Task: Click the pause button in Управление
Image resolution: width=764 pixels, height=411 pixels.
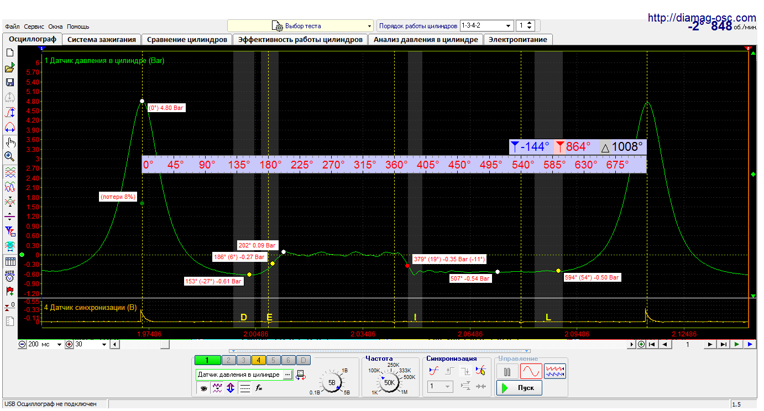Action: point(507,371)
